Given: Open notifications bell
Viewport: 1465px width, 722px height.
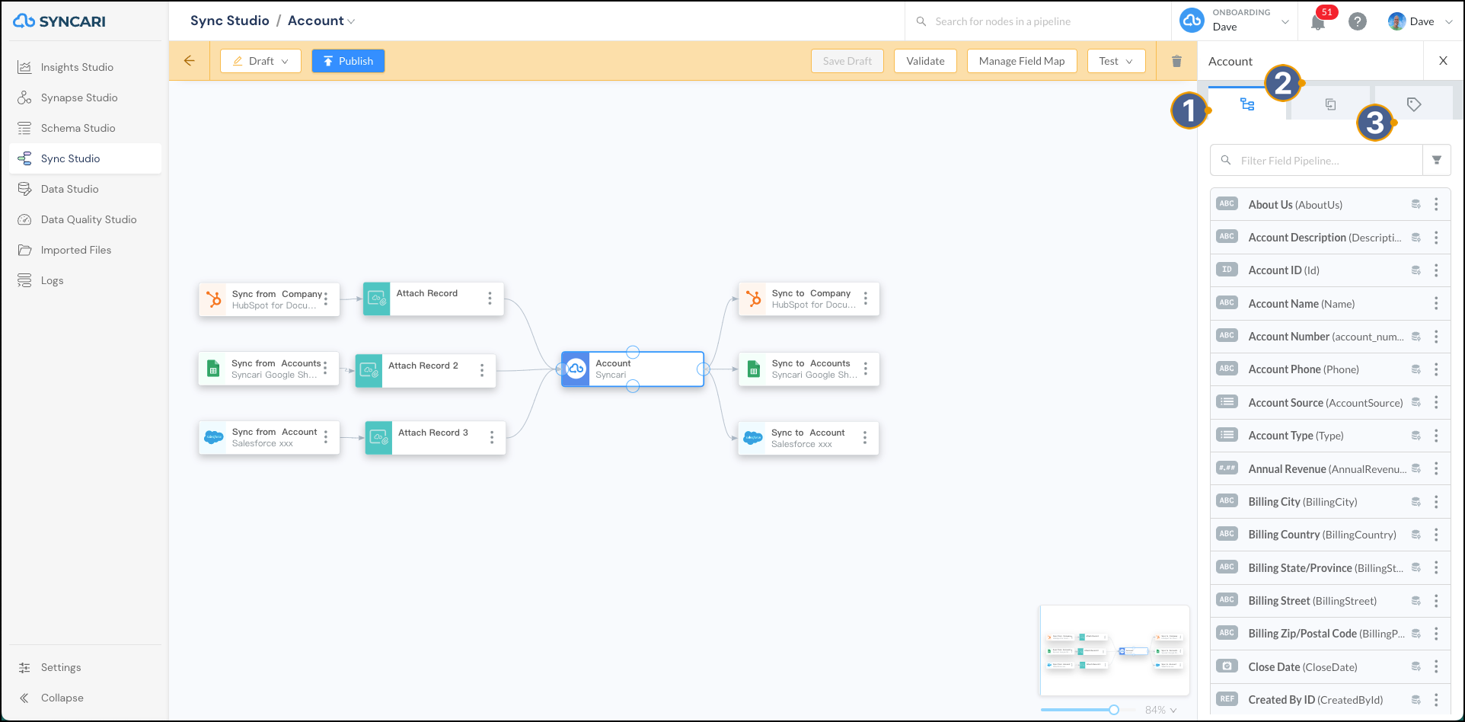Looking at the screenshot, I should (x=1318, y=22).
